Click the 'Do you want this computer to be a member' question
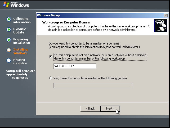This screenshot has width=170, height=128. click(84, 43)
